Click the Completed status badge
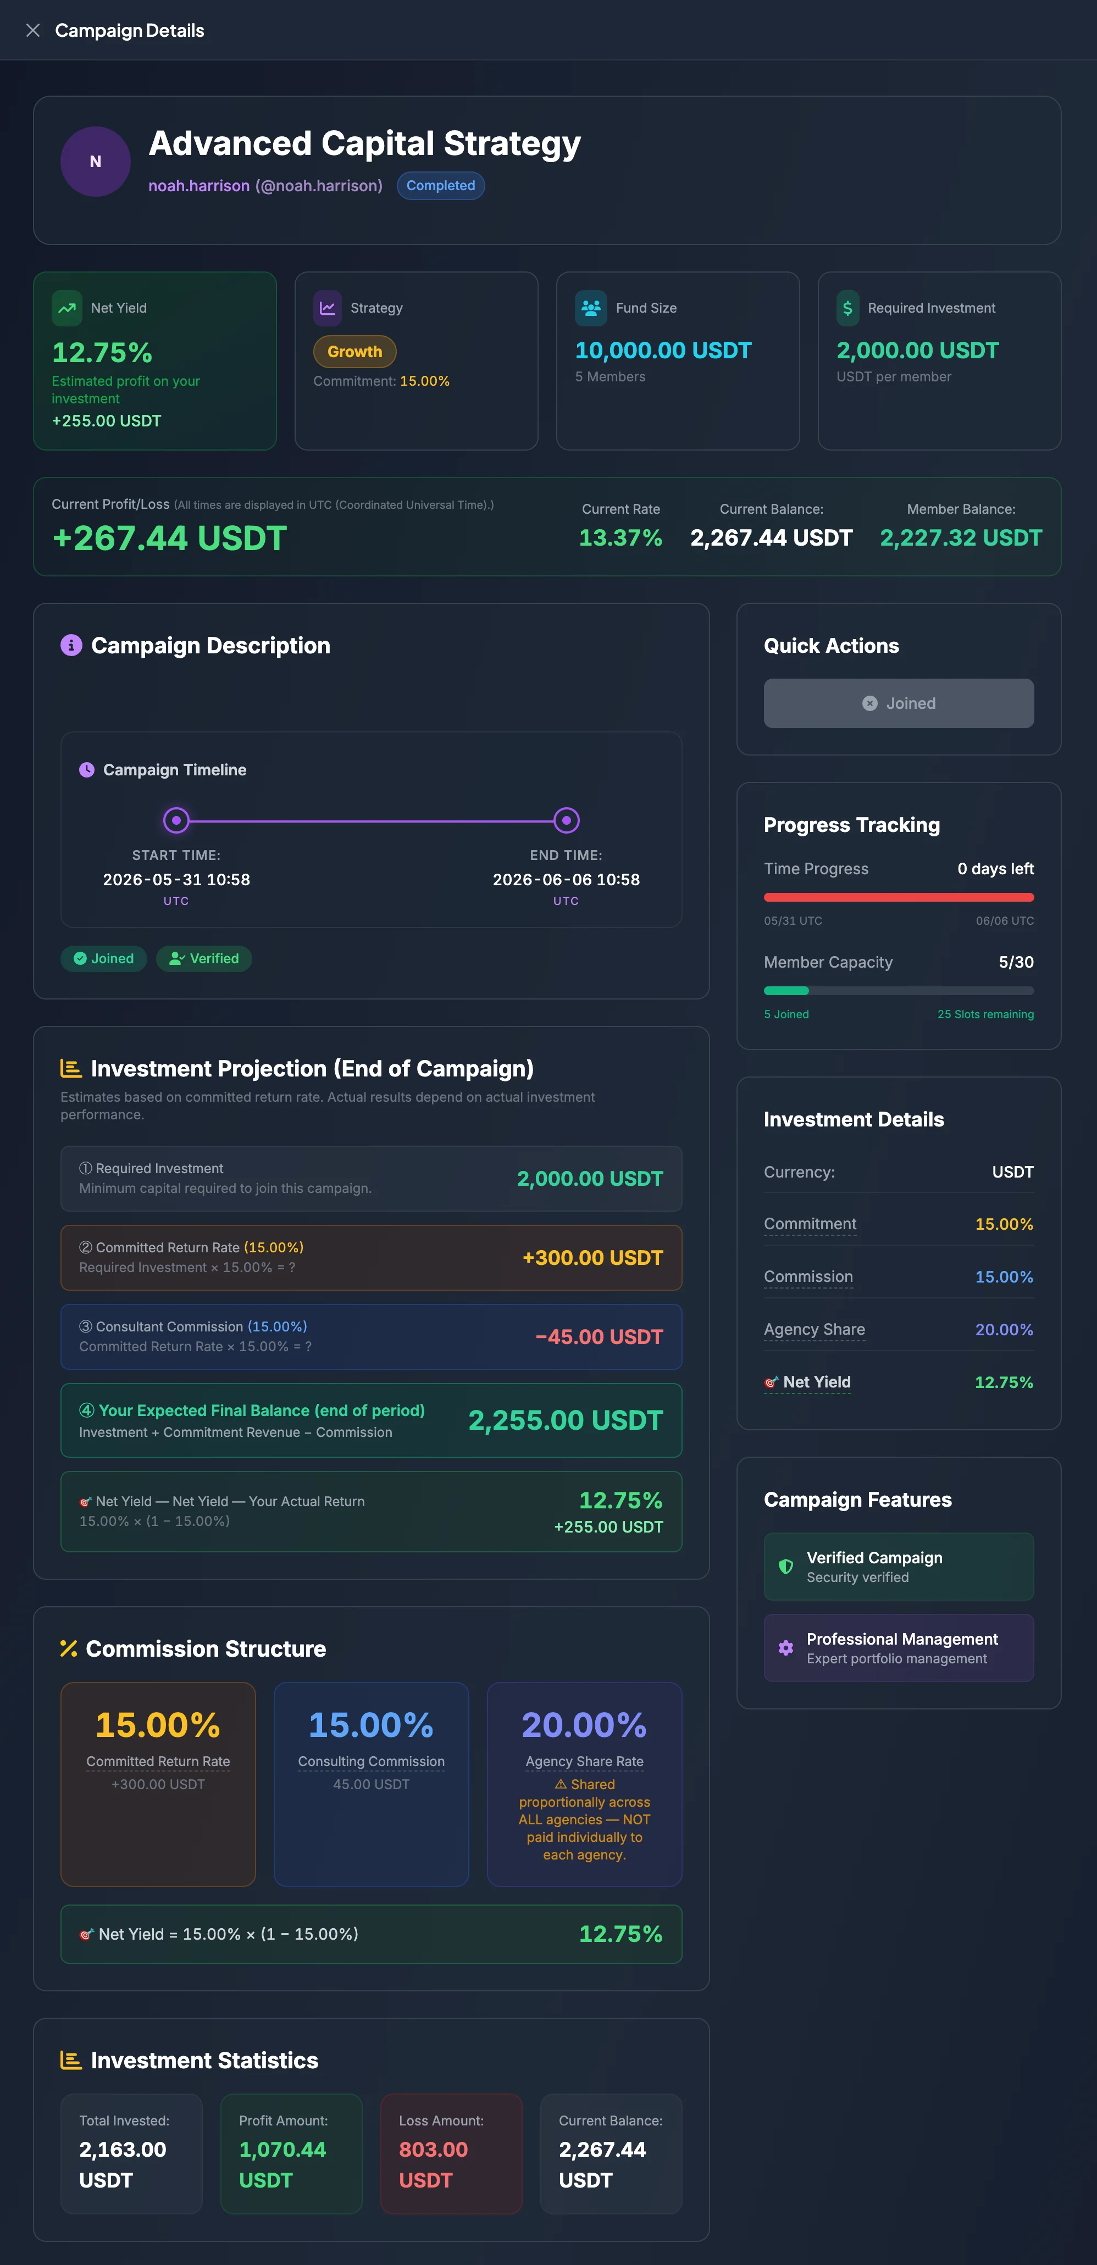Screen dimensions: 1097x2265 point(441,186)
